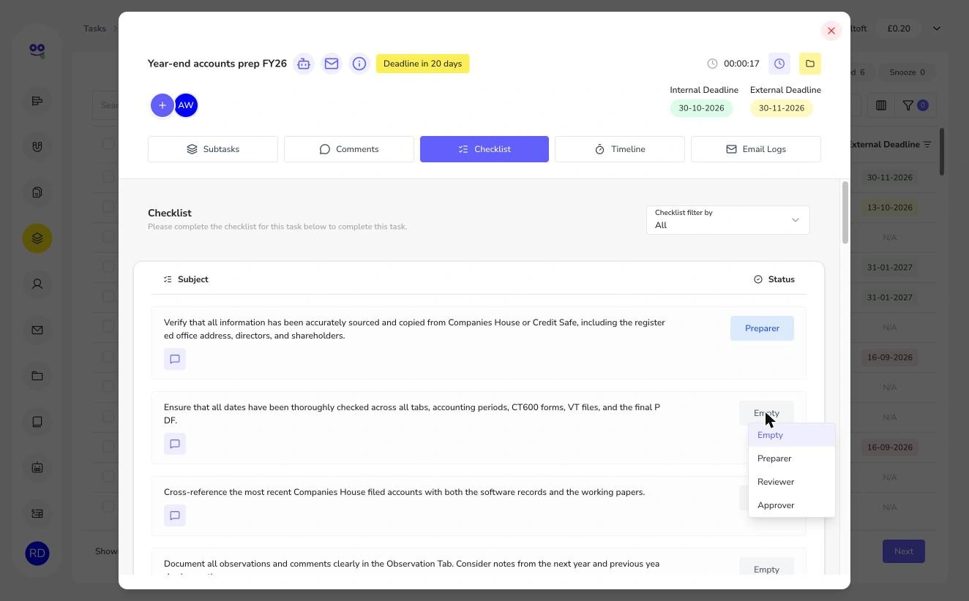Click the Preparer status on first checklist item

(x=762, y=328)
